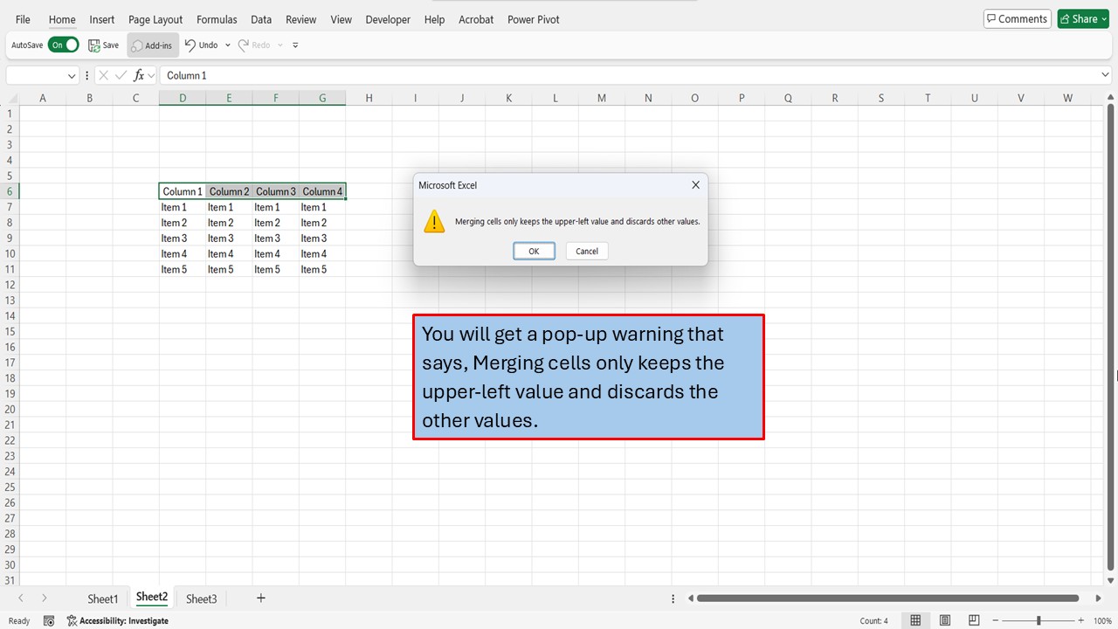Screen dimensions: 1118x629
Task: Select Normal view button in status bar
Action: coord(915,620)
